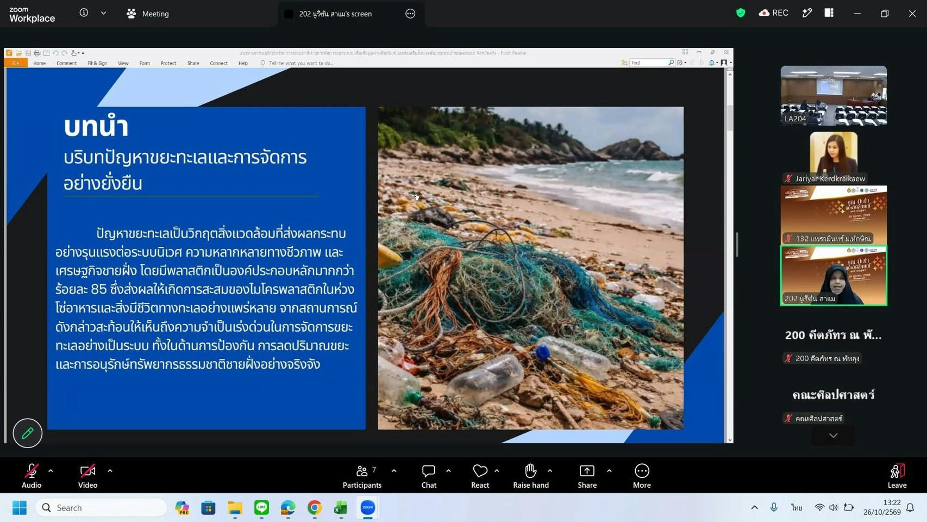Raise hand in the meeting
Image resolution: width=927 pixels, height=522 pixels.
coord(531,475)
